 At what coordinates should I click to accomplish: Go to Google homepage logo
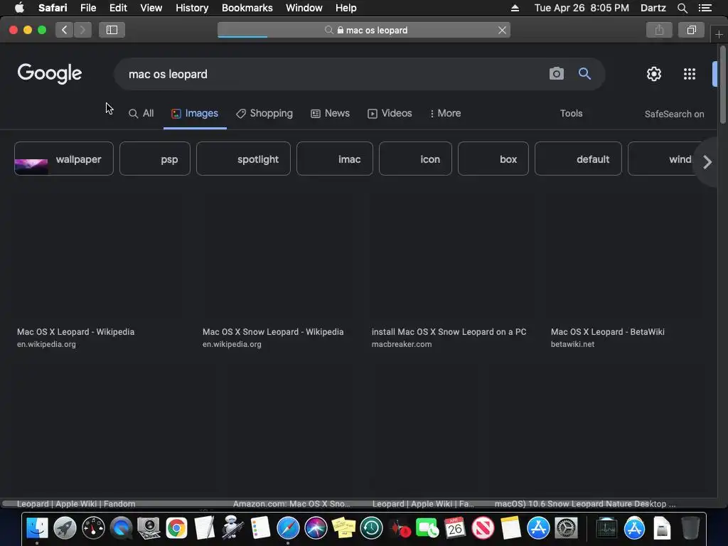[x=50, y=73]
